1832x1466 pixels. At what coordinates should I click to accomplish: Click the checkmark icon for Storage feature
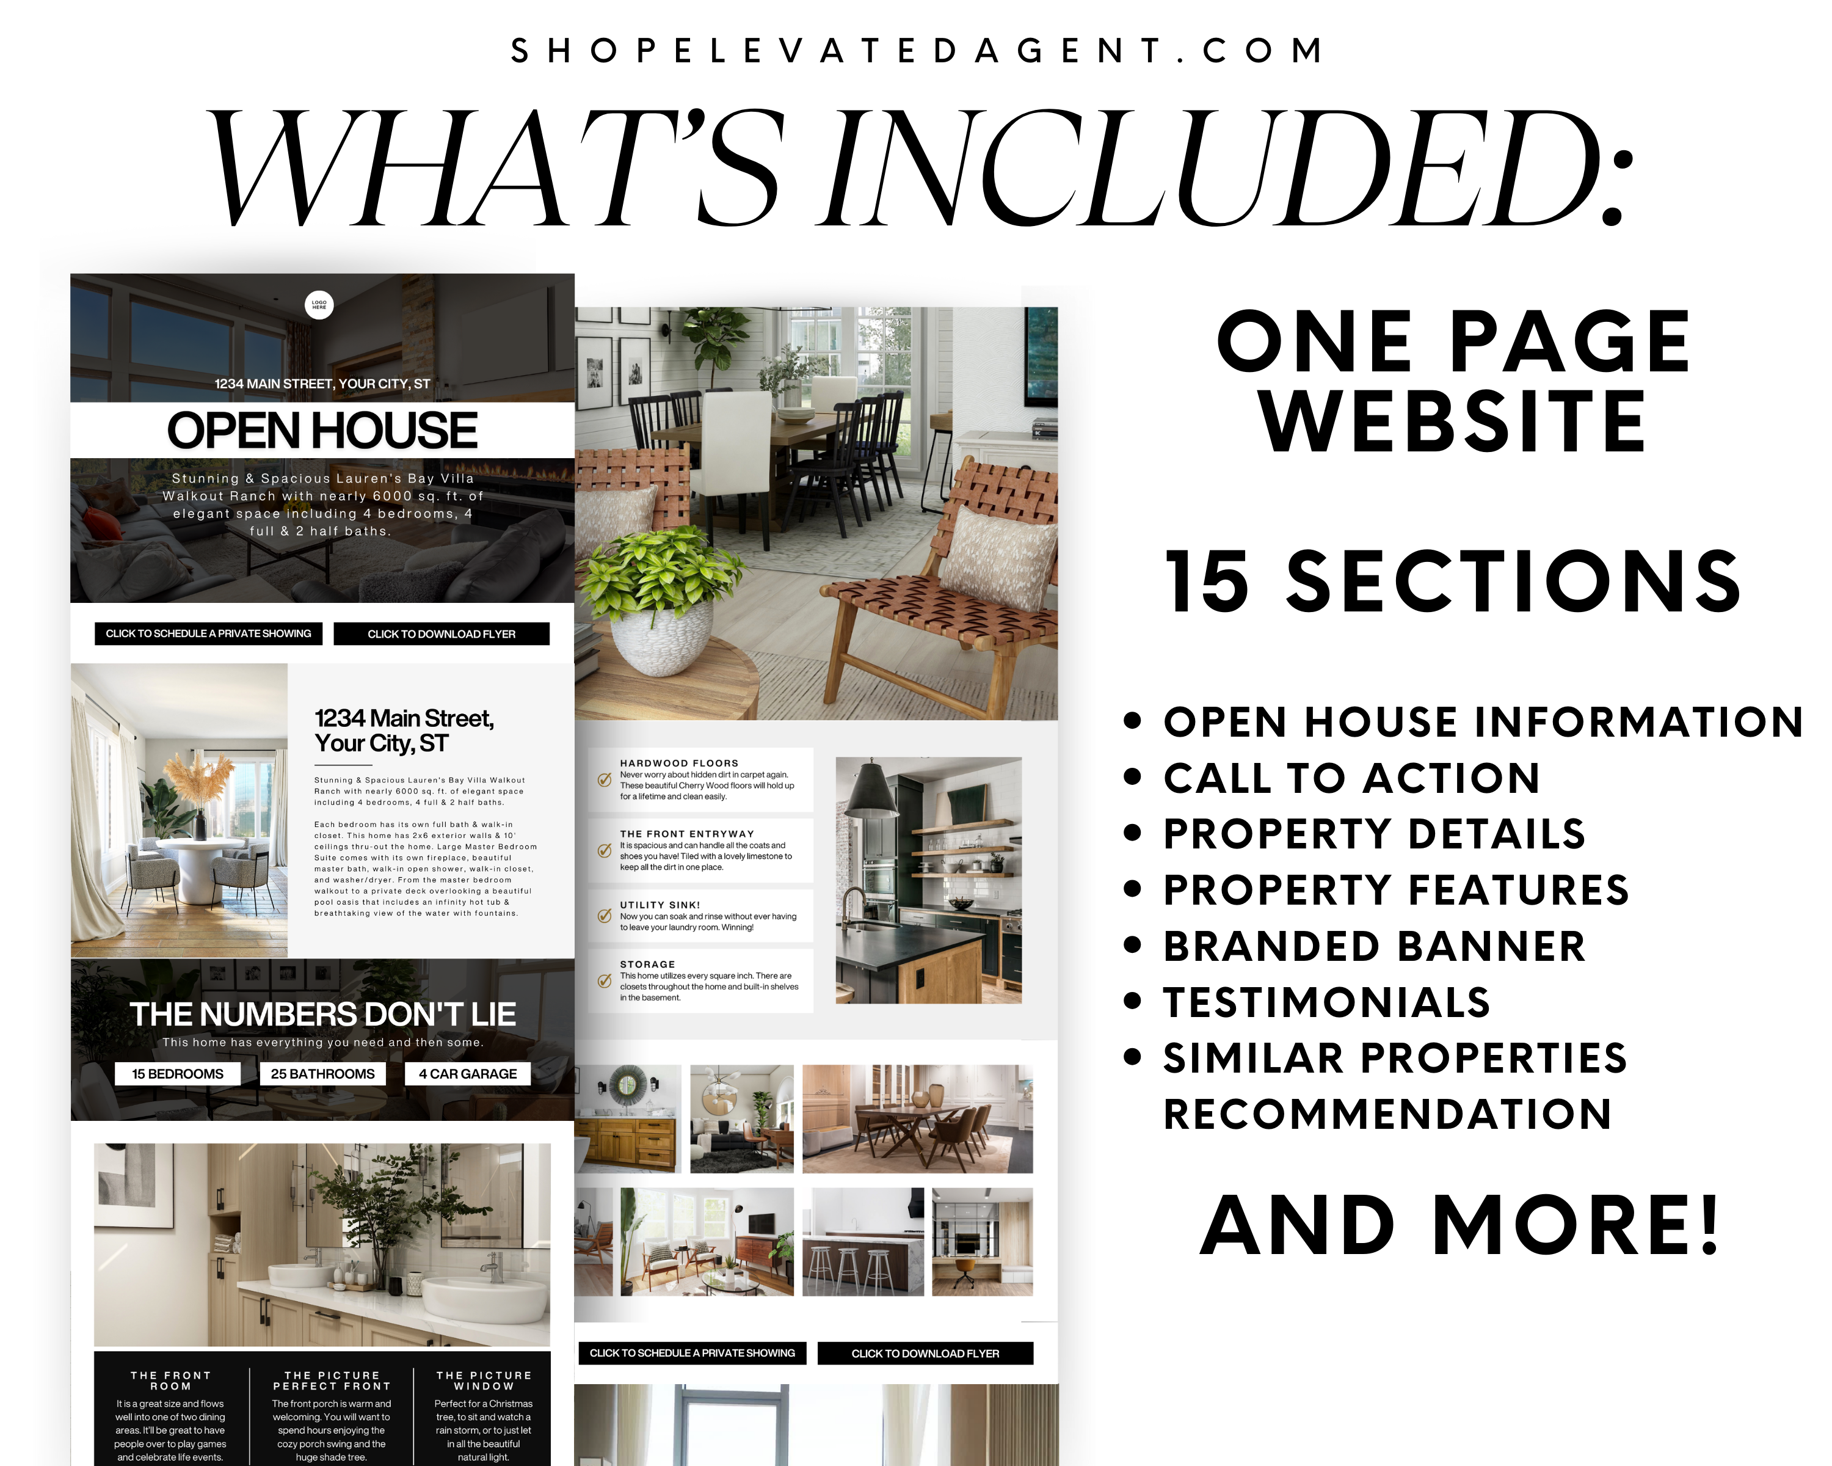tap(606, 986)
